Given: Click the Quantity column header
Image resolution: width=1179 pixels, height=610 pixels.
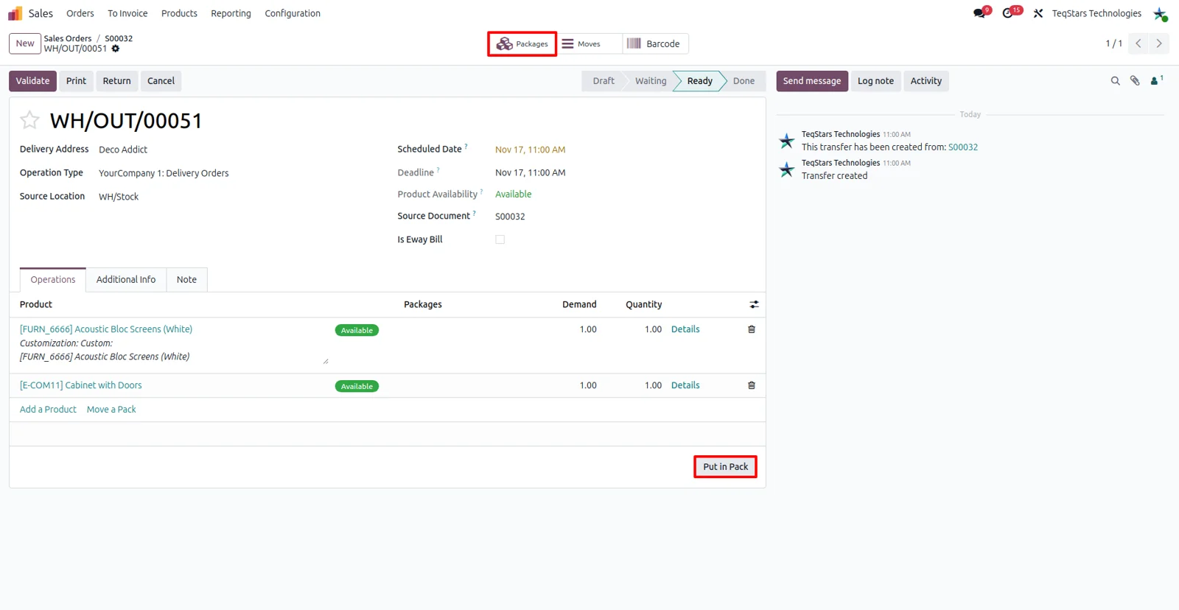Looking at the screenshot, I should click(x=644, y=304).
